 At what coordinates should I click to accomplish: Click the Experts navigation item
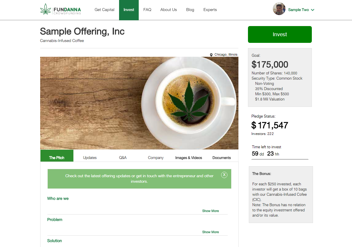pos(210,10)
